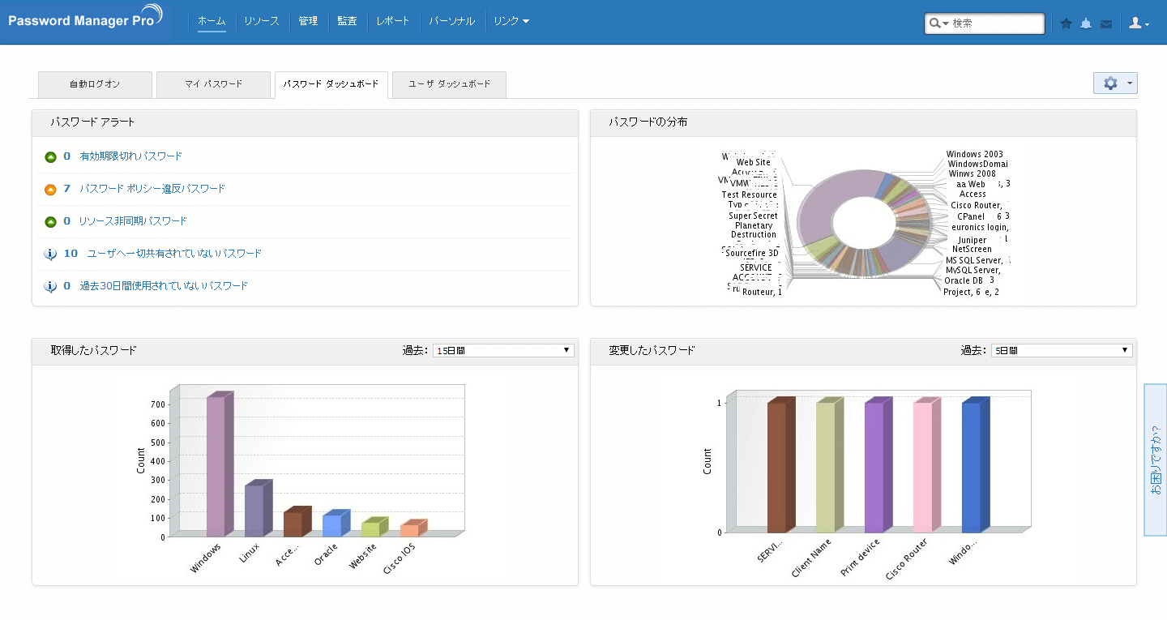Click the brown Acce... bar in retrieved chart

(x=297, y=522)
